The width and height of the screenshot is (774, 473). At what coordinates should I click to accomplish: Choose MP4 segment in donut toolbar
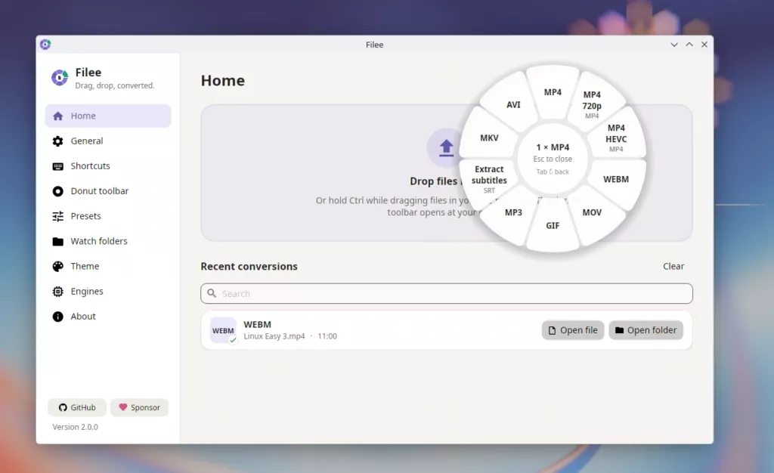point(553,92)
